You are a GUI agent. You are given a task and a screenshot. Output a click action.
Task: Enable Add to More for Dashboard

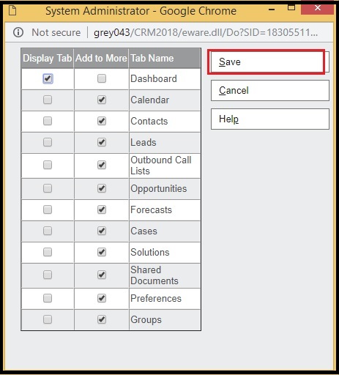click(102, 78)
